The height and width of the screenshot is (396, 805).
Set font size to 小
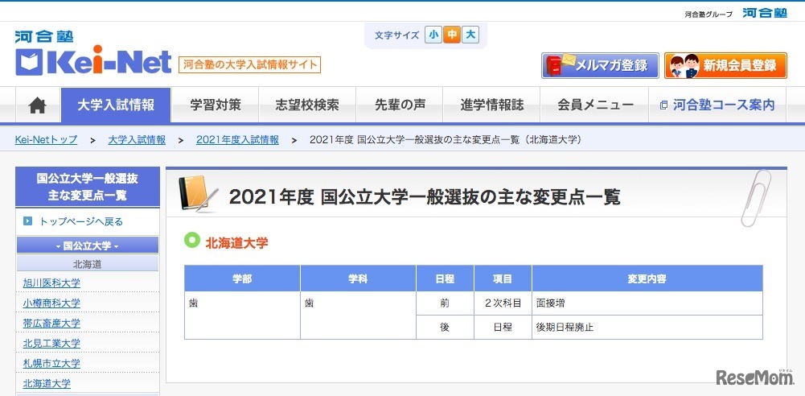[433, 35]
